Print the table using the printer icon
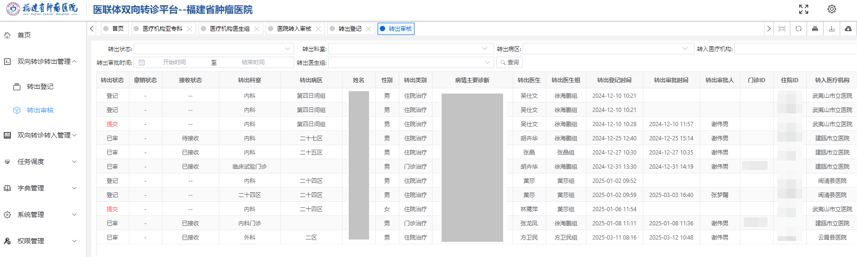Image resolution: width=857 pixels, height=257 pixels. point(815,29)
